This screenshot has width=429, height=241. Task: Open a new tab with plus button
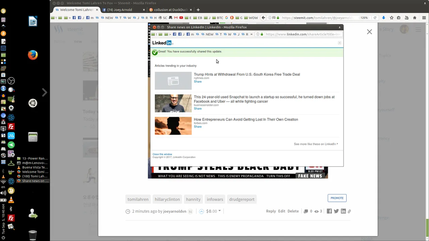click(198, 10)
